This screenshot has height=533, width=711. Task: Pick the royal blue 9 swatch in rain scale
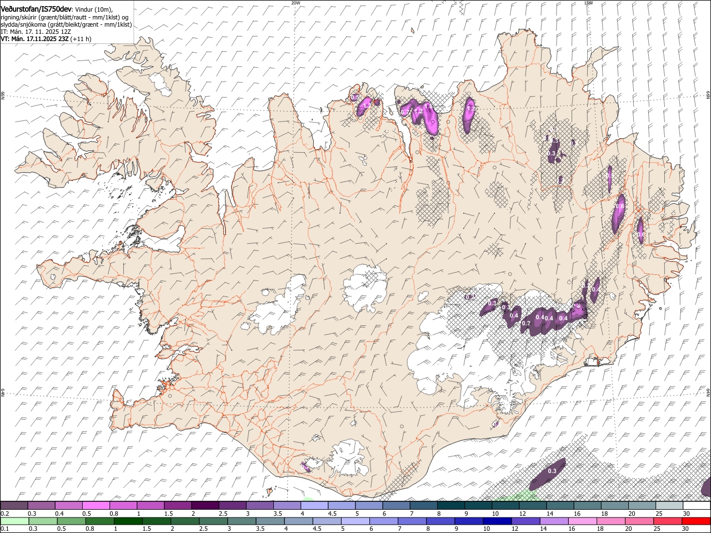coord(468,521)
